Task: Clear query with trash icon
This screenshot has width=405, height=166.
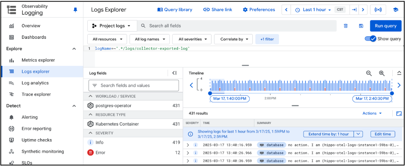Action: pos(345,26)
